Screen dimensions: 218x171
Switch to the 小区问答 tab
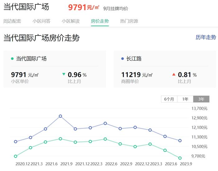click(x=41, y=21)
